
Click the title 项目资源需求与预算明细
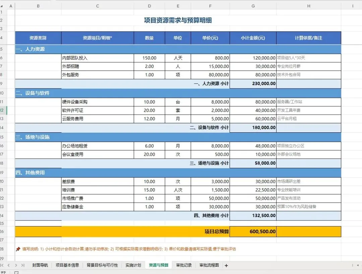tap(178, 20)
